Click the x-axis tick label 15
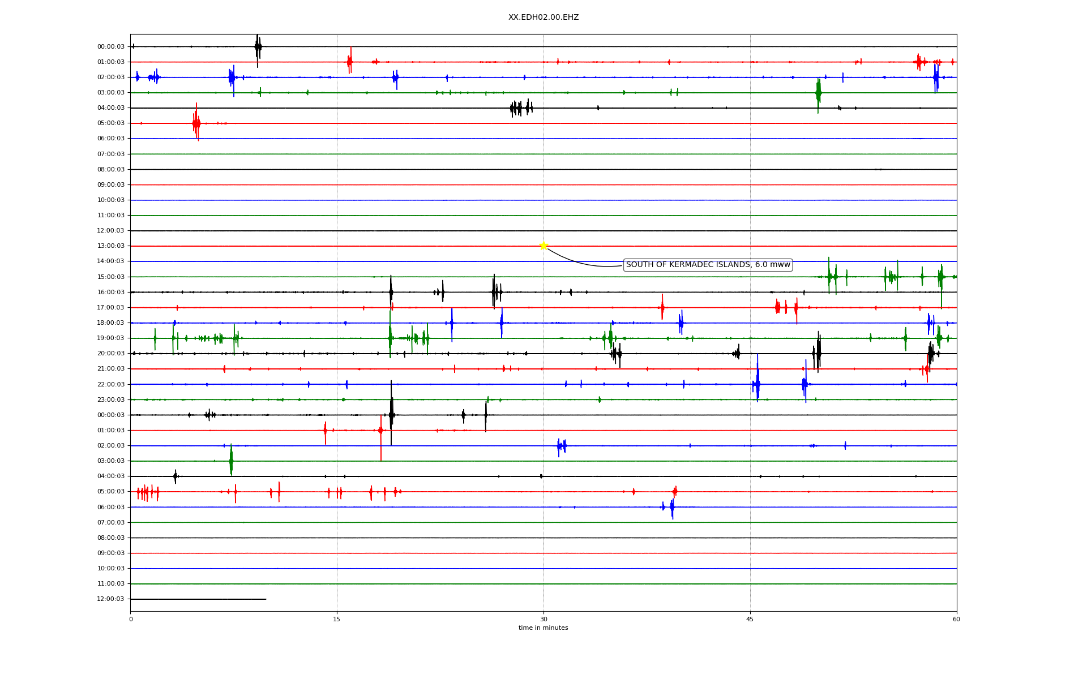This screenshot has width=1087, height=679. click(x=337, y=619)
